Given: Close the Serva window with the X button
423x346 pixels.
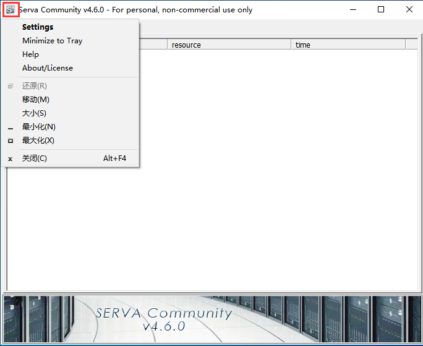Looking at the screenshot, I should [x=409, y=9].
